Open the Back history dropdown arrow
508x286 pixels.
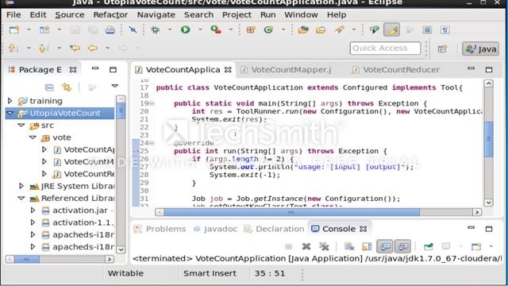(x=107, y=48)
